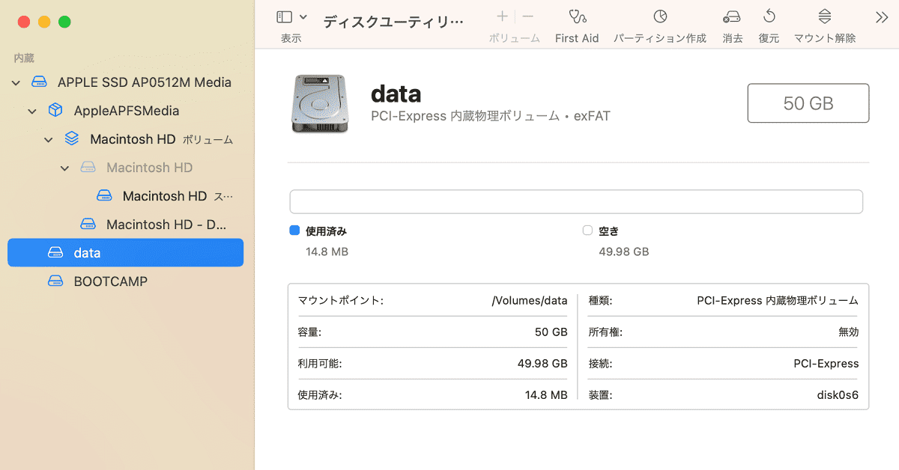
Task: Click the Macintosh HD snapshot disk icon
Action: [104, 196]
